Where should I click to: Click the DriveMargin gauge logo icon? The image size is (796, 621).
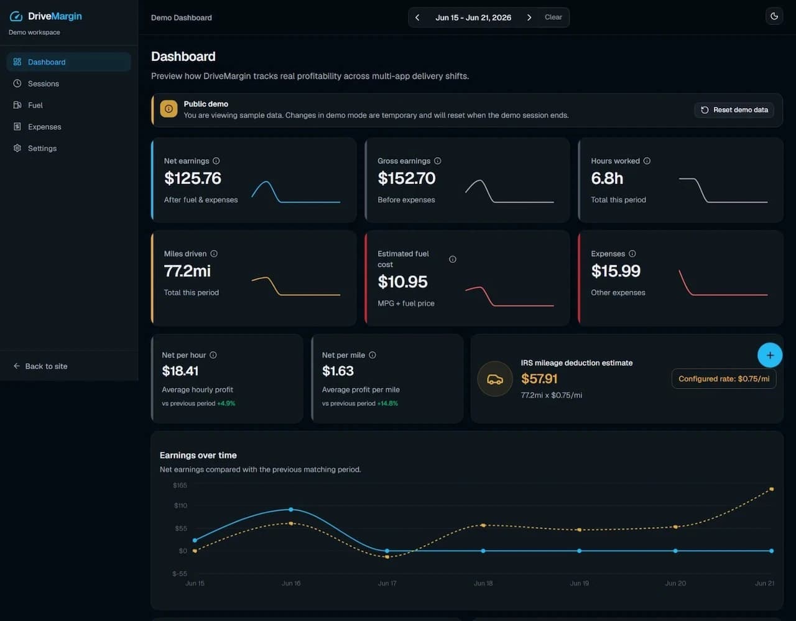click(16, 16)
